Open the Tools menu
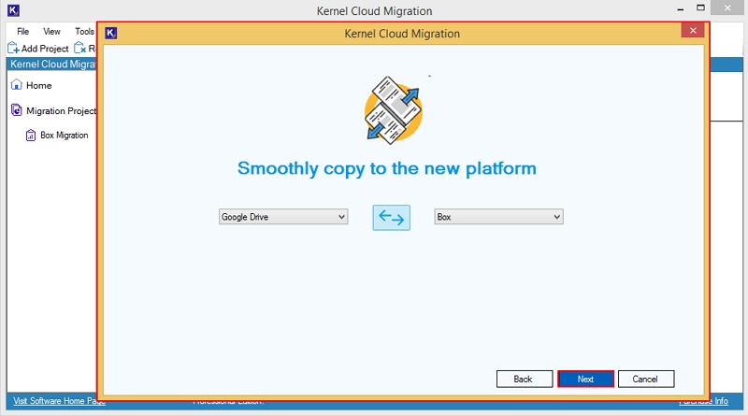This screenshot has width=748, height=416. tap(84, 32)
